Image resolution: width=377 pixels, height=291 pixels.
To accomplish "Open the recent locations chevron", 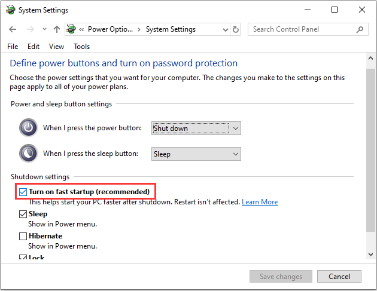I will coord(44,29).
